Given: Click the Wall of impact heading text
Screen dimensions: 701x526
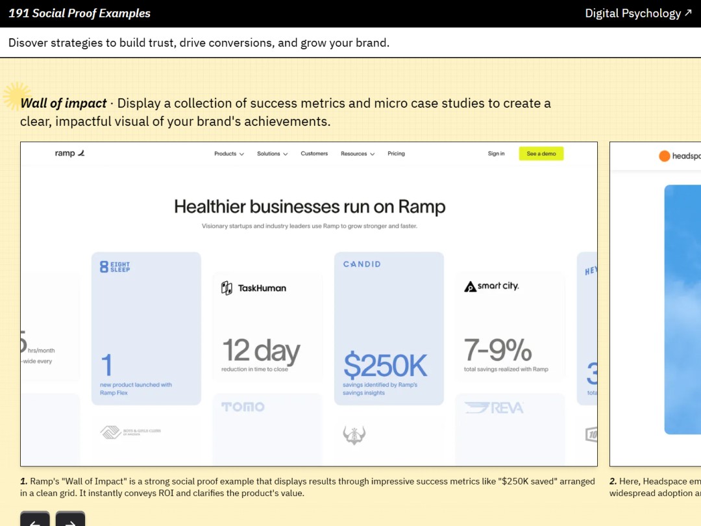Looking at the screenshot, I should click(x=64, y=103).
